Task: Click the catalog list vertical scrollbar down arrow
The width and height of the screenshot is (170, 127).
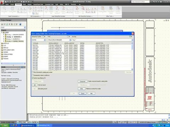Action: coord(132,69)
